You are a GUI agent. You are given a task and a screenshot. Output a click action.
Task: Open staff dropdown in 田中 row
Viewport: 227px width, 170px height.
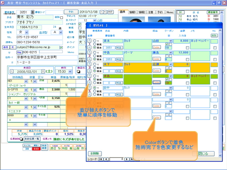click(171, 88)
